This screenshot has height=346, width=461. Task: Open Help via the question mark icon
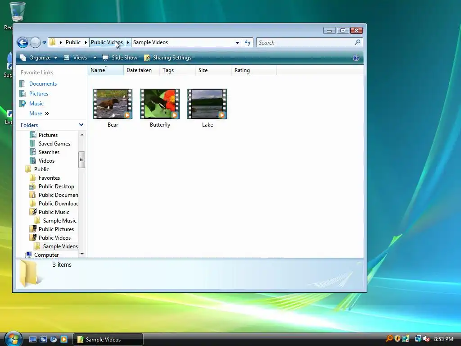356,58
